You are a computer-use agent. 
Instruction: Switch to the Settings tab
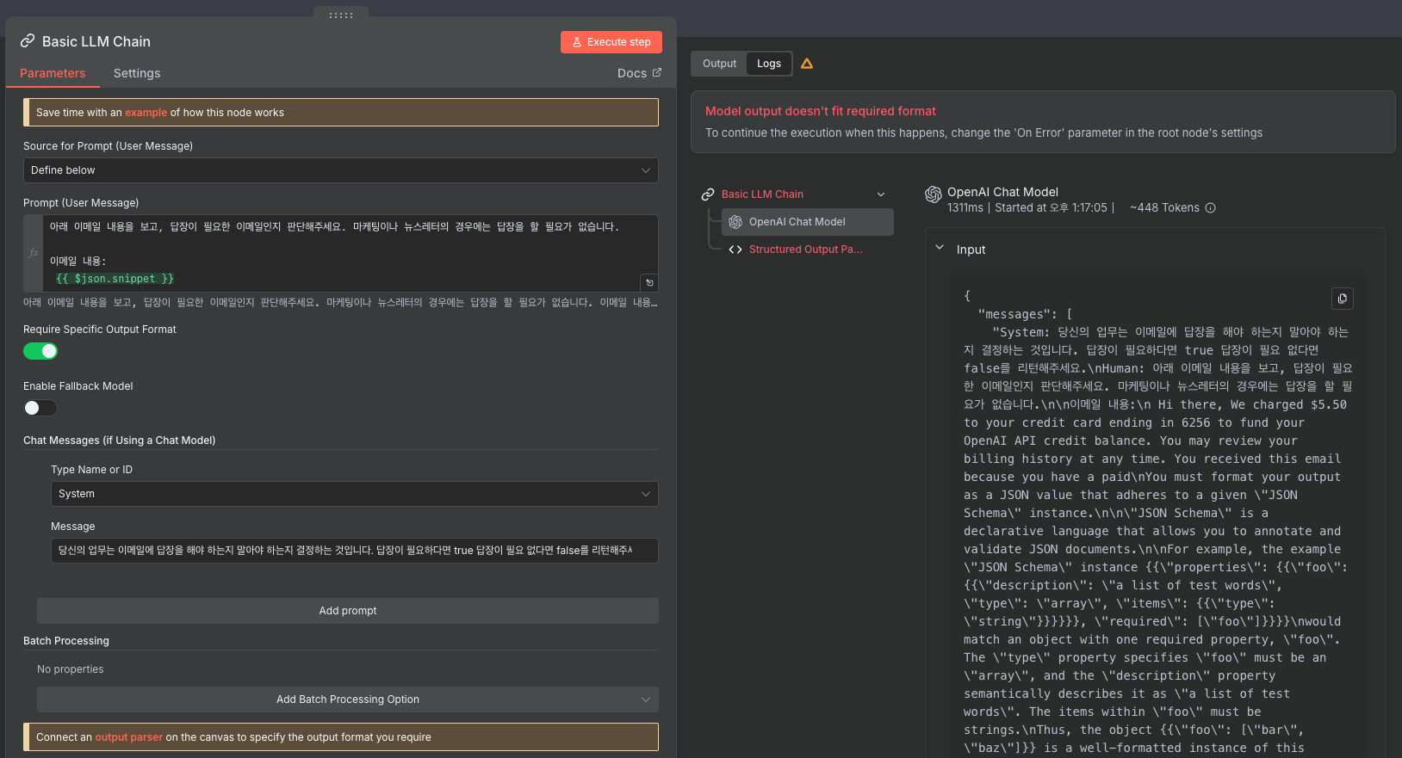click(137, 73)
